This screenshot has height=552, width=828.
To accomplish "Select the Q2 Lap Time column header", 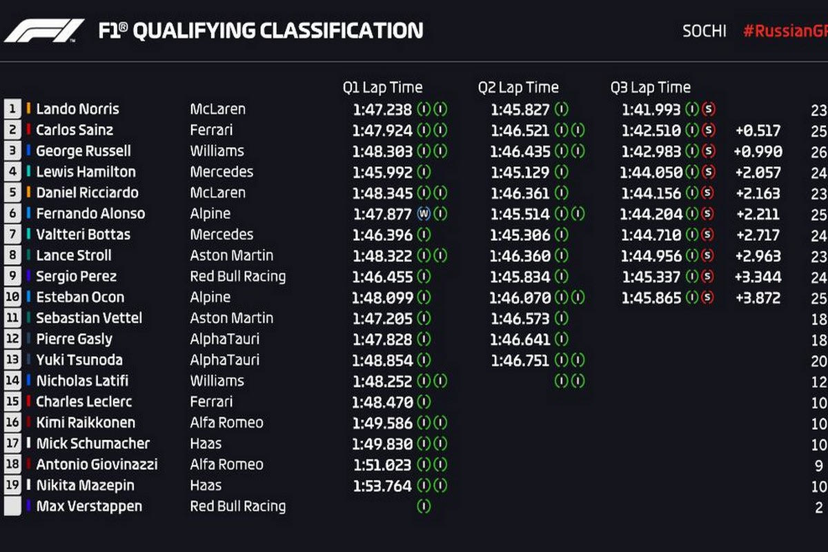I will tap(518, 88).
